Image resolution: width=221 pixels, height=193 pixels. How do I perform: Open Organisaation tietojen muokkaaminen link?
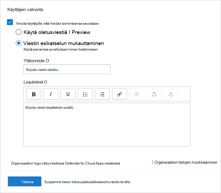click(x=186, y=162)
